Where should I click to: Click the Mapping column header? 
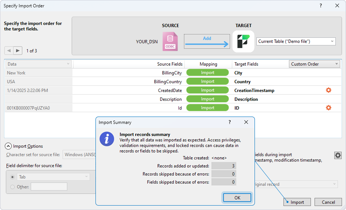(x=208, y=64)
